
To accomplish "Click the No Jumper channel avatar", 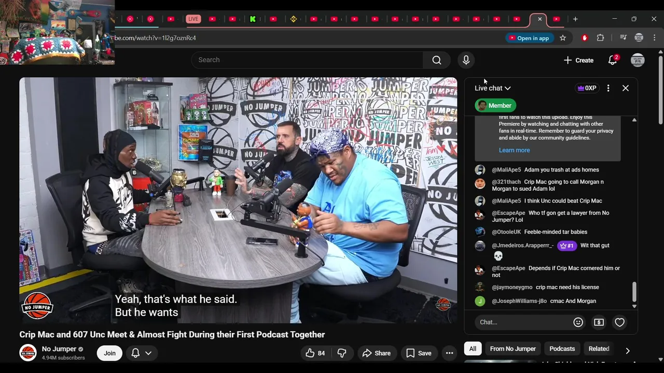I will click(x=28, y=353).
